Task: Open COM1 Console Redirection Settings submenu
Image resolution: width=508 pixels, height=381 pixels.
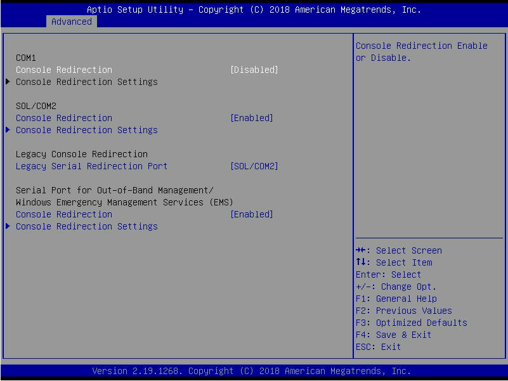Action: click(x=86, y=82)
